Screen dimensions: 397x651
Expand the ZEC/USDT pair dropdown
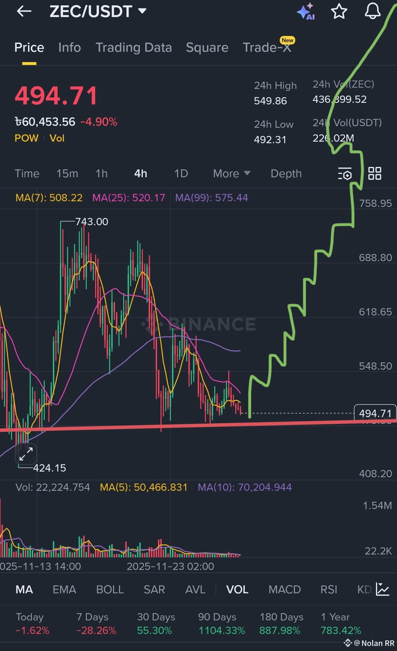(x=142, y=11)
